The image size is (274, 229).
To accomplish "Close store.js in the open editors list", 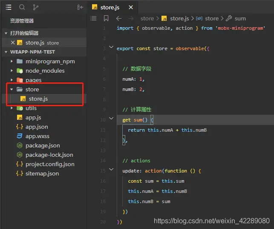I will (13, 42).
